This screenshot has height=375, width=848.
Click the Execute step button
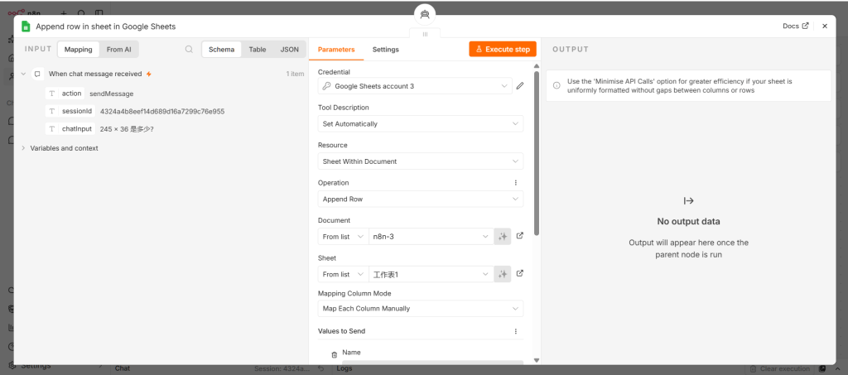click(503, 49)
